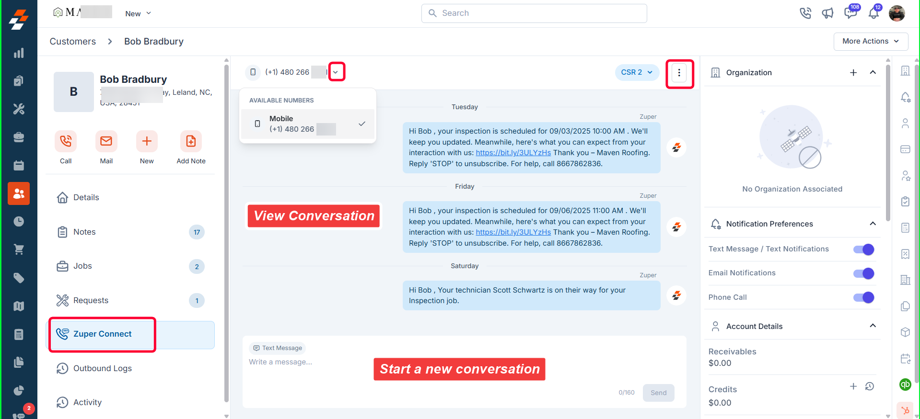Click the building icon in right rail
The image size is (920, 419).
(x=905, y=71)
